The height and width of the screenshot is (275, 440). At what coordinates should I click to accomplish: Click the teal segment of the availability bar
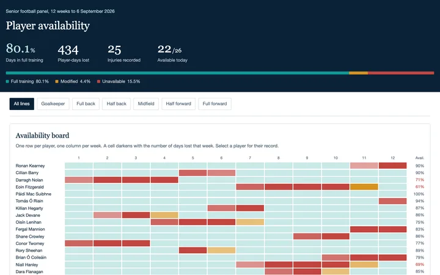coord(177,73)
